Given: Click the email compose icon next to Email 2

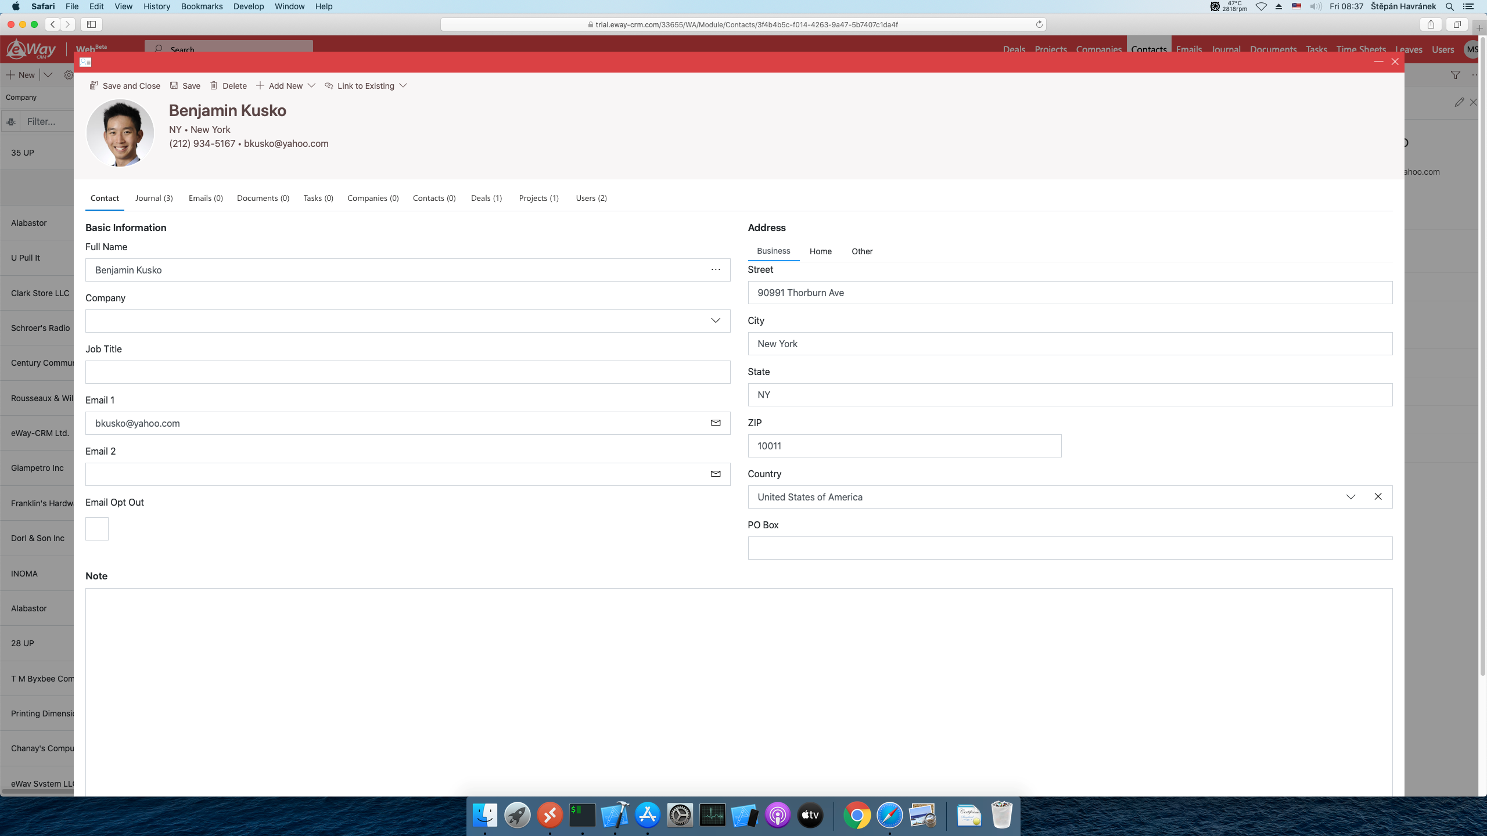Looking at the screenshot, I should coord(715,474).
